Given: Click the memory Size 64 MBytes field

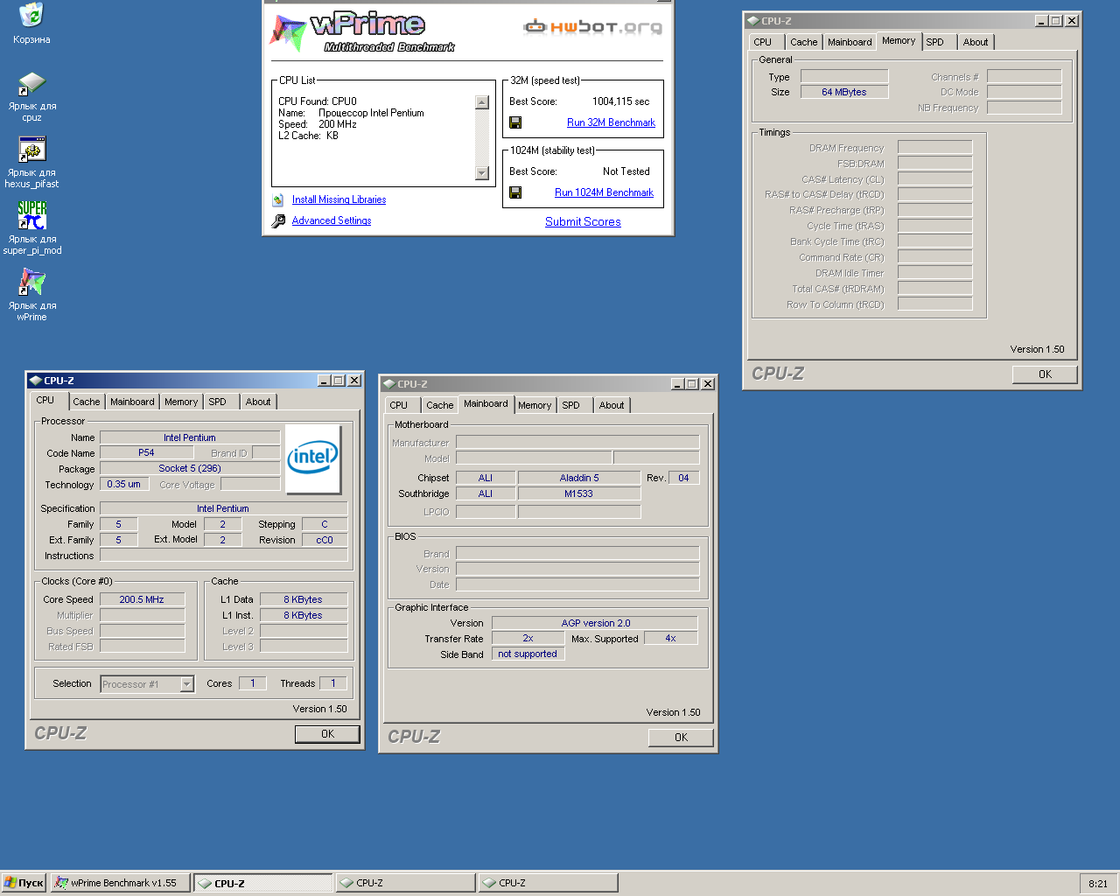Looking at the screenshot, I should [844, 92].
